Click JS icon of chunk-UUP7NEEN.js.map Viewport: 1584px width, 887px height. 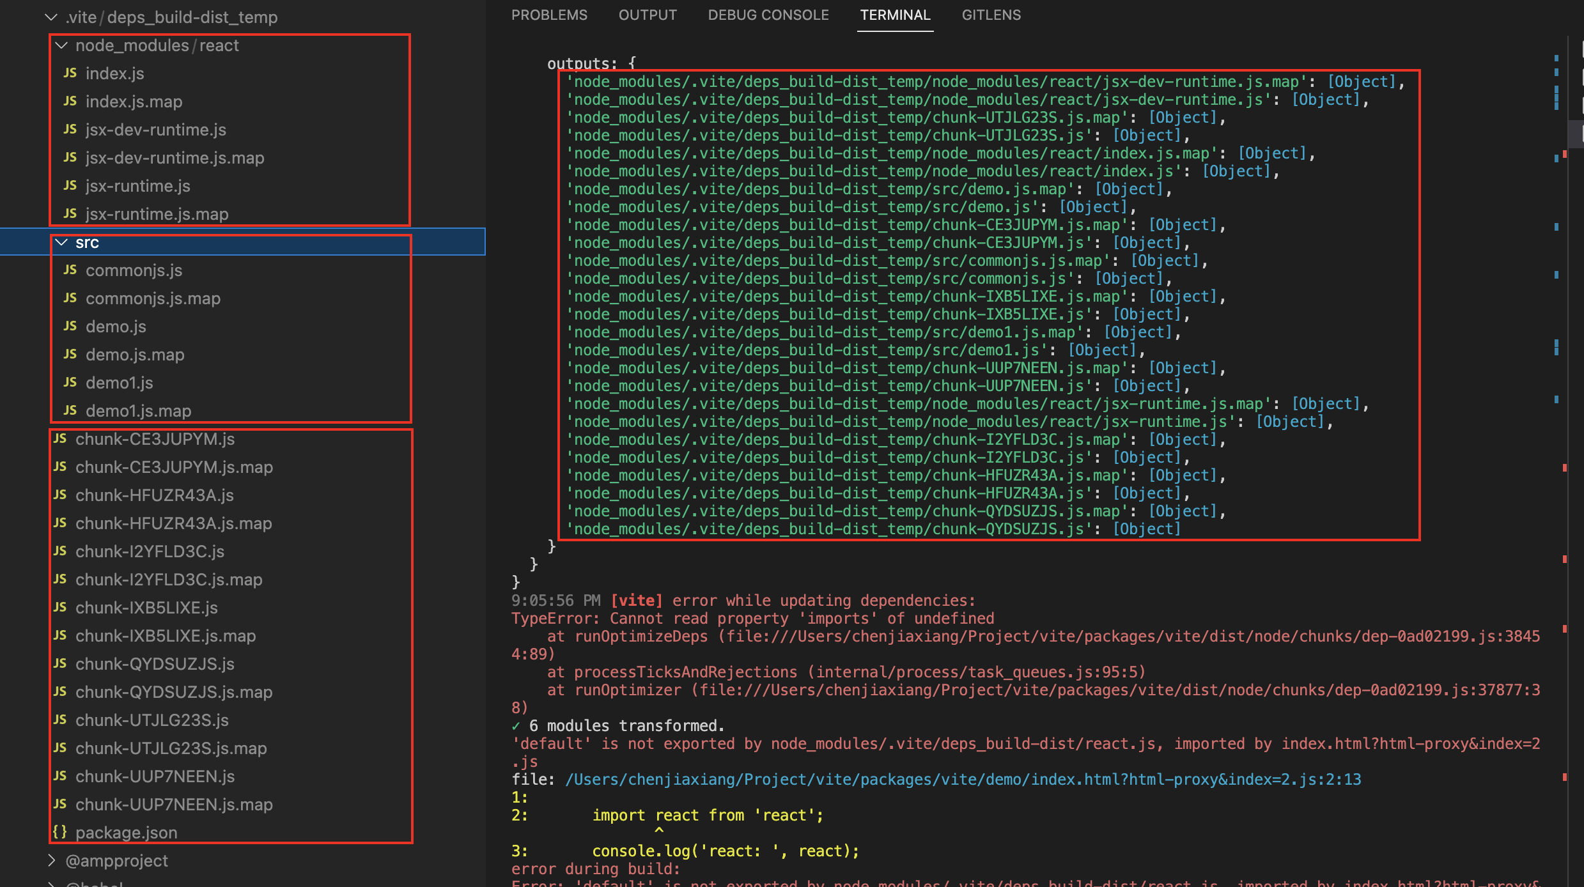(x=59, y=804)
